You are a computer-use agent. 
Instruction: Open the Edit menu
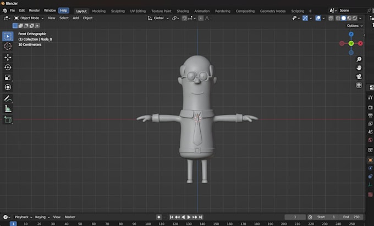(x=22, y=10)
